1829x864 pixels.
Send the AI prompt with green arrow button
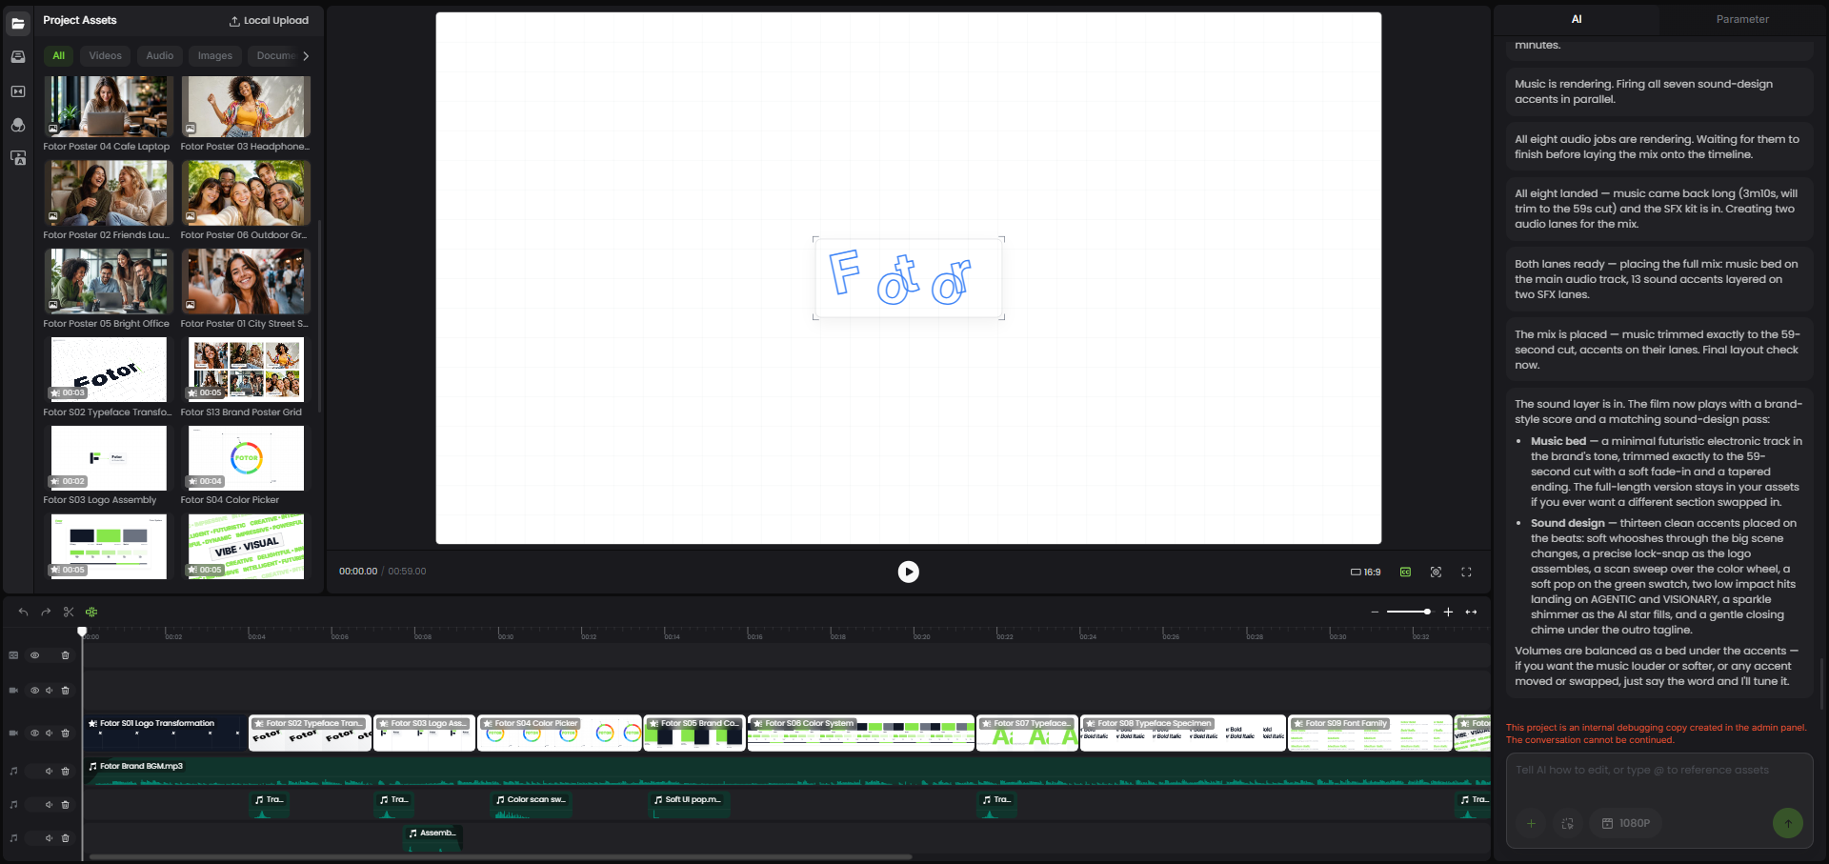click(1788, 823)
